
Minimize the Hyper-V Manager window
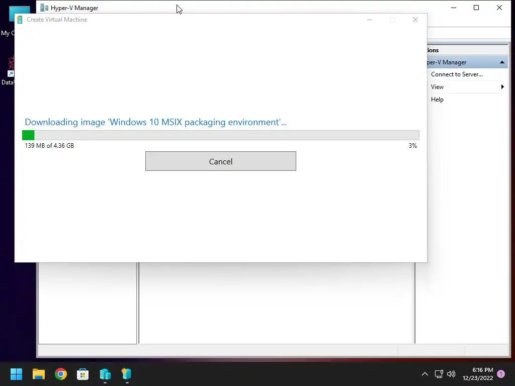(x=454, y=8)
